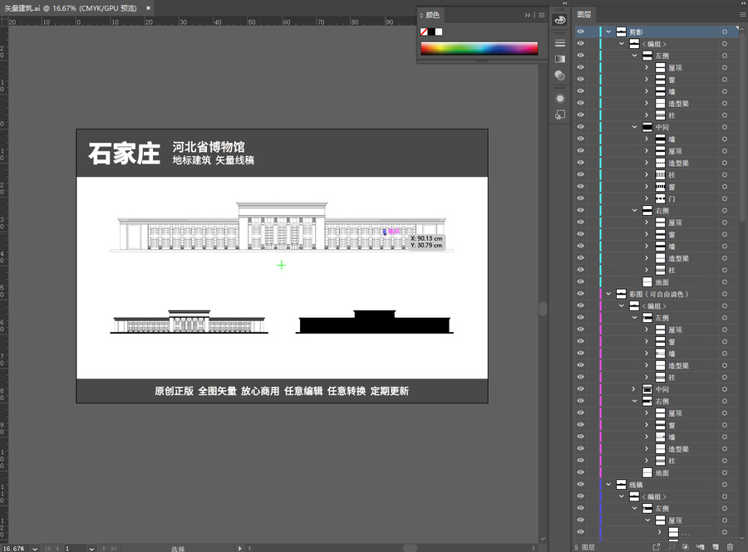Expand the icon dock with double-arrow
This screenshot has height=552, width=748.
565,2
